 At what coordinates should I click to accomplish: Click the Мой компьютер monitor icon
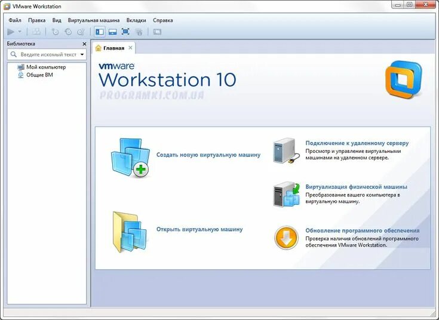pos(21,67)
